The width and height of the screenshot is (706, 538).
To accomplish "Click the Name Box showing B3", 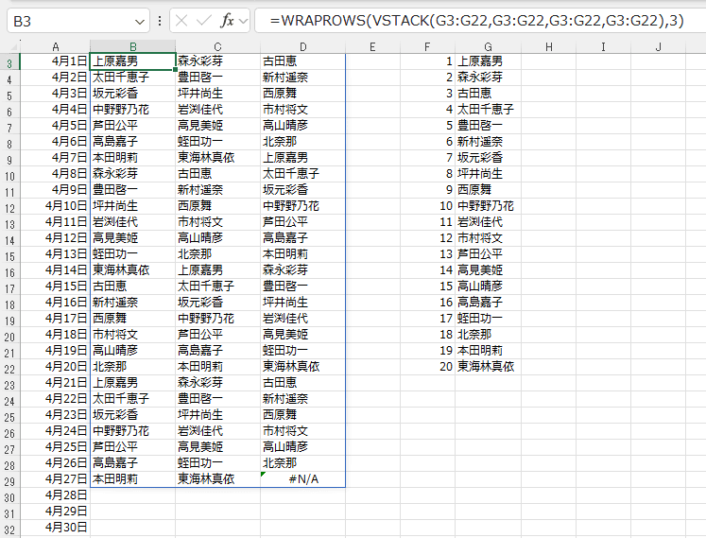I will pos(66,20).
